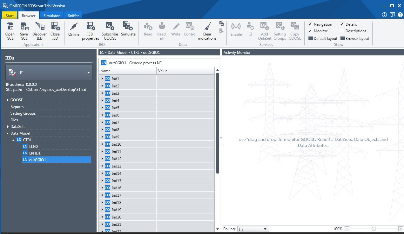
Task: Collapse the CTRL logical device
Action: coord(13,140)
